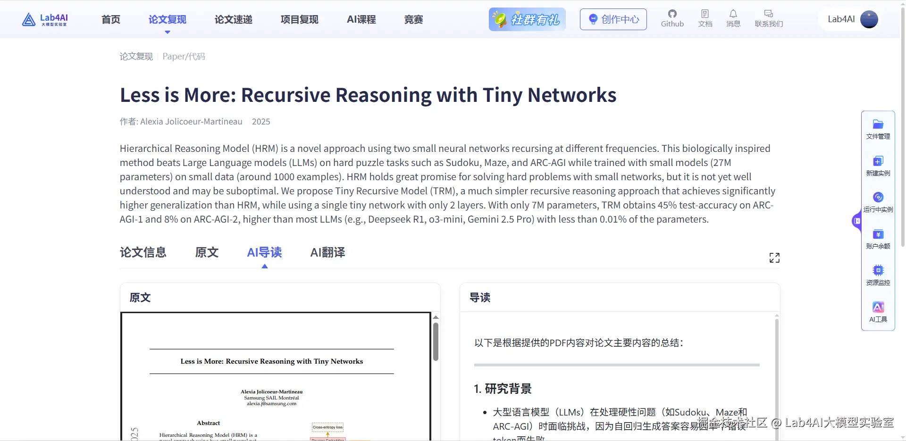
Task: Open 论文复现 navigation item
Action: [168, 19]
